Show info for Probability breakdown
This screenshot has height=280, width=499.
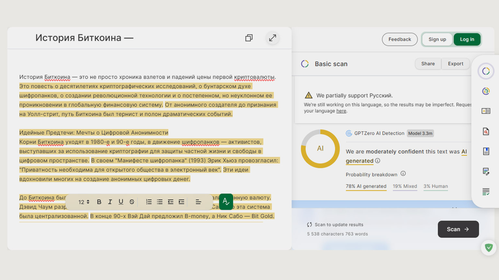pyautogui.click(x=403, y=174)
